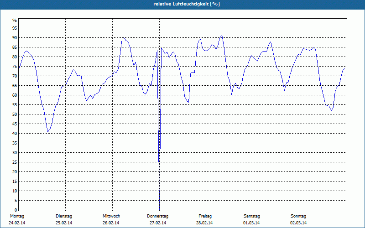
Task: Click the y-axis value '30'
Action: tap(15, 153)
